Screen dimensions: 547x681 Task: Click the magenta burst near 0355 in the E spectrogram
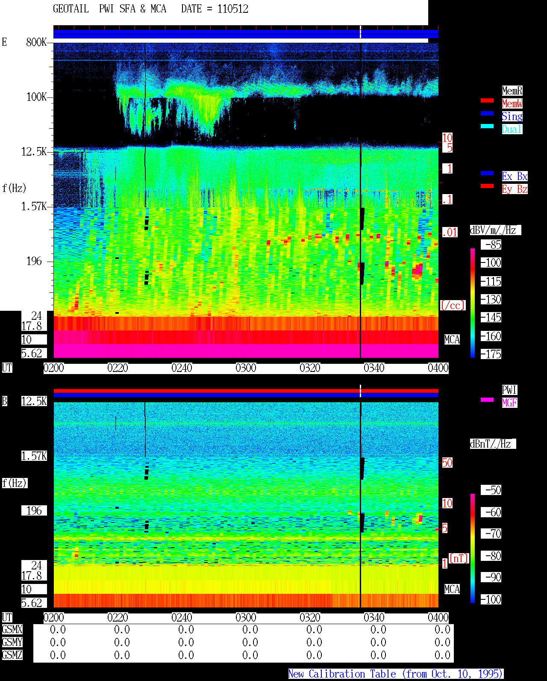[x=418, y=270]
